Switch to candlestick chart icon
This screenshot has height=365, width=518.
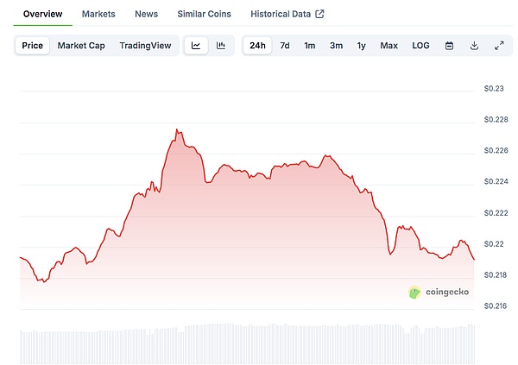click(x=221, y=45)
